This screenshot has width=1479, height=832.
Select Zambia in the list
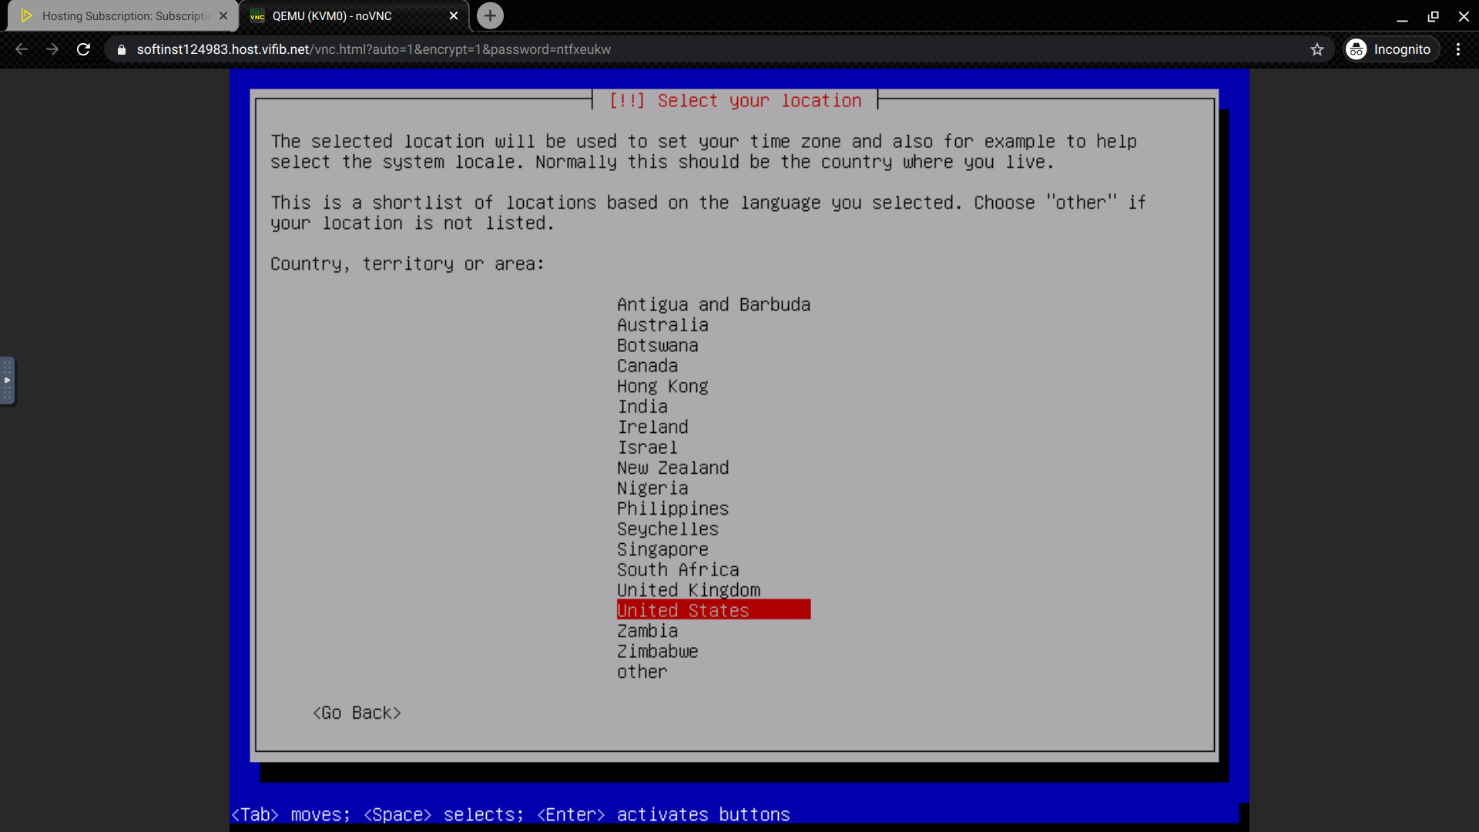[x=647, y=632]
